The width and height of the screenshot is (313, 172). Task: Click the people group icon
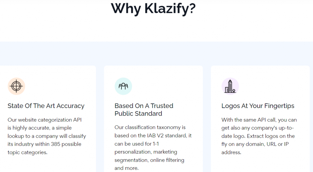point(123,86)
